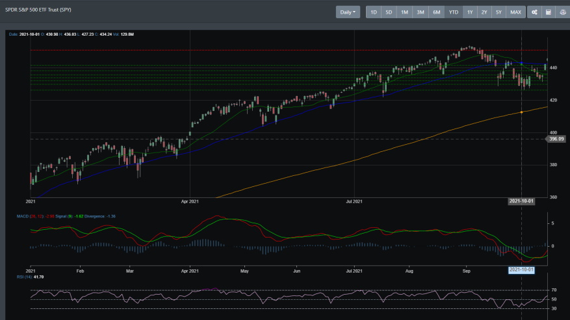Click the May label on MACD axis
570x320 pixels.
244,271
